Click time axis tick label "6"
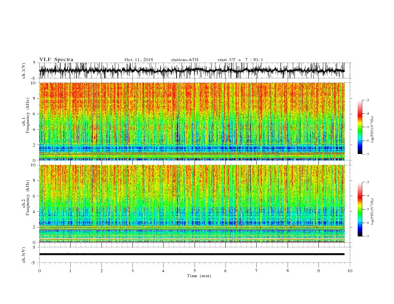This screenshot has width=394, height=304. pos(225,271)
